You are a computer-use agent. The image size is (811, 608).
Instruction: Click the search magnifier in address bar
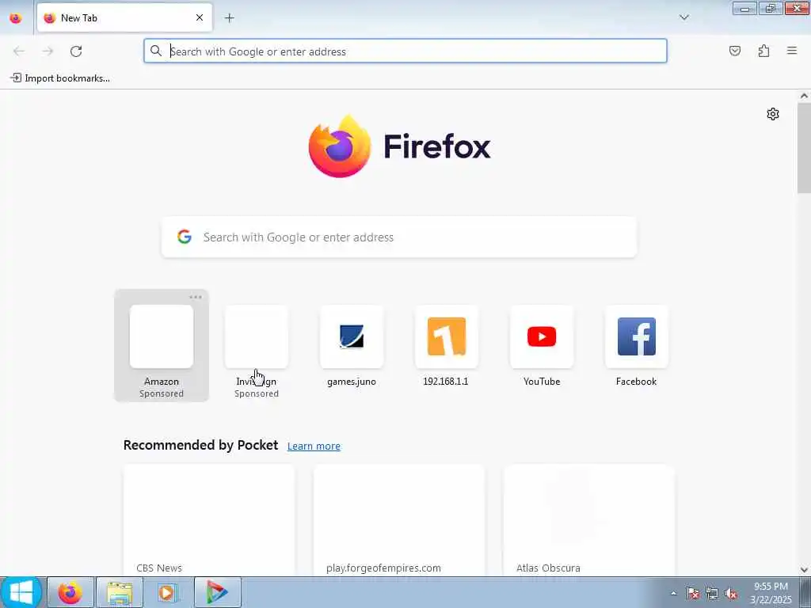coord(156,51)
